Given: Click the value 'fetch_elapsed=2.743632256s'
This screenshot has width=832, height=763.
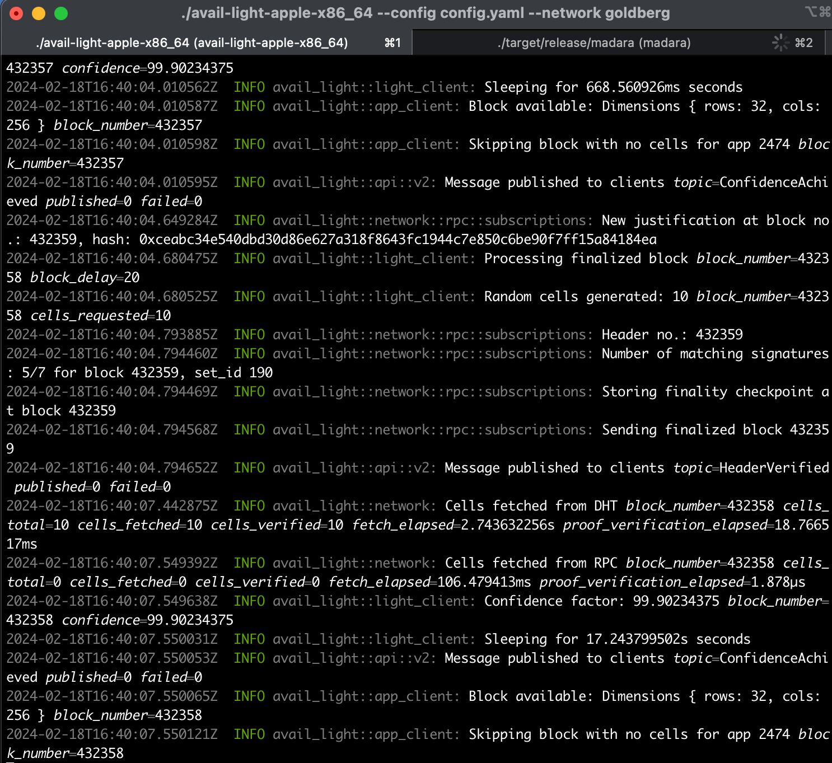Looking at the screenshot, I should click(x=454, y=525).
